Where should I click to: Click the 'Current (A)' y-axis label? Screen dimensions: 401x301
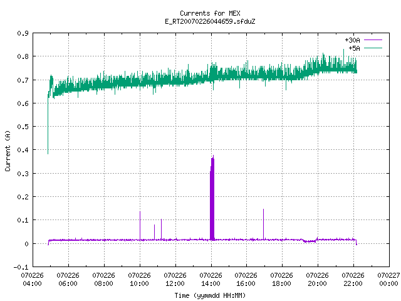[8, 150]
